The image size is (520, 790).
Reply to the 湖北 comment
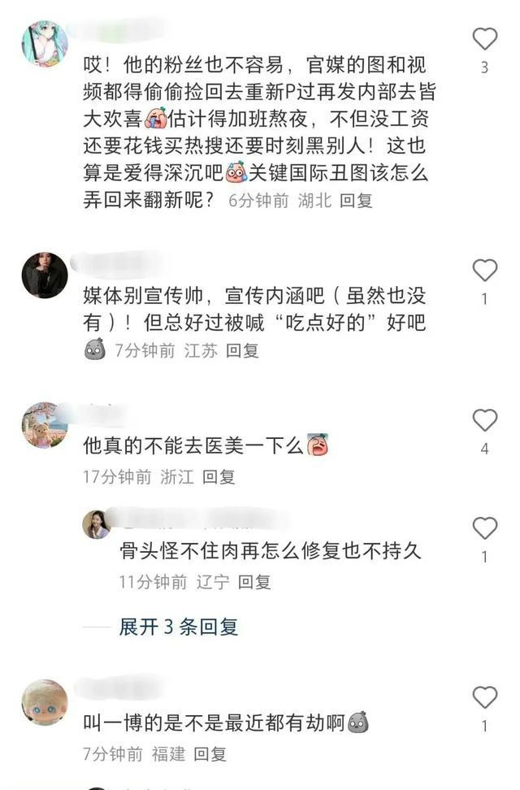[x=356, y=201]
